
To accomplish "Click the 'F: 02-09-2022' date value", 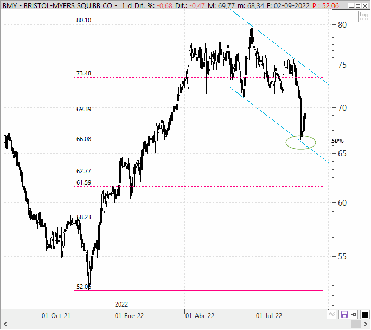I will pyautogui.click(x=288, y=5).
